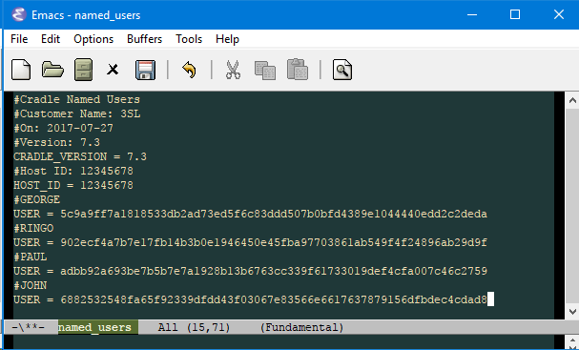Screen dimensions: 579x350
Task: Maximize the Emacs window
Action: tap(515, 14)
